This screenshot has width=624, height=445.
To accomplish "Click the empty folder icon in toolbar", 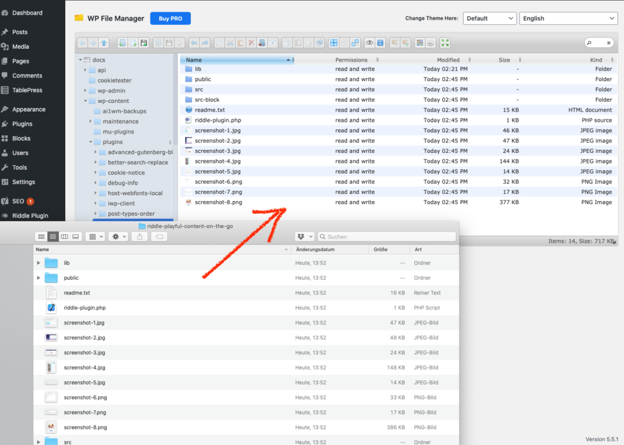I will tap(262, 43).
